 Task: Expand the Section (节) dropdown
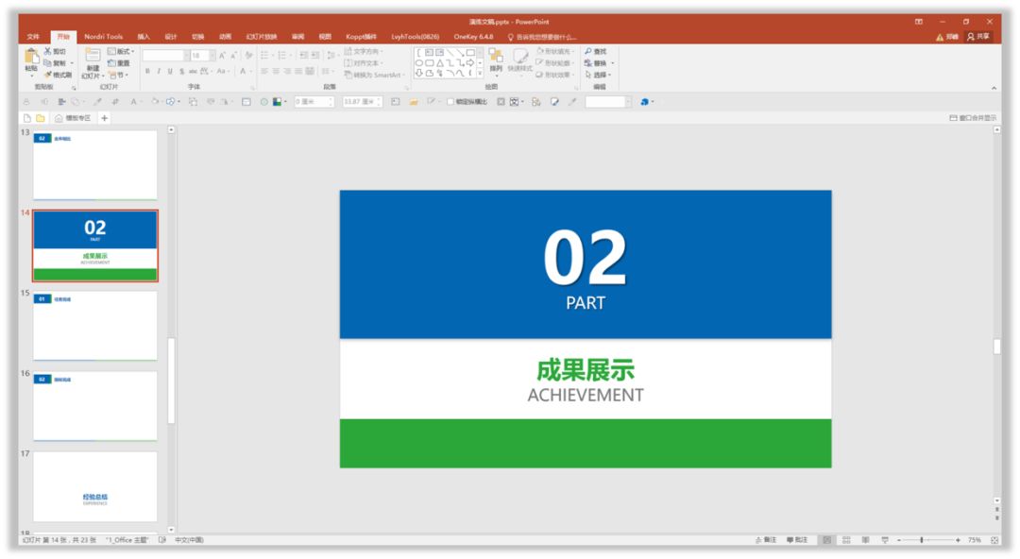click(x=118, y=75)
